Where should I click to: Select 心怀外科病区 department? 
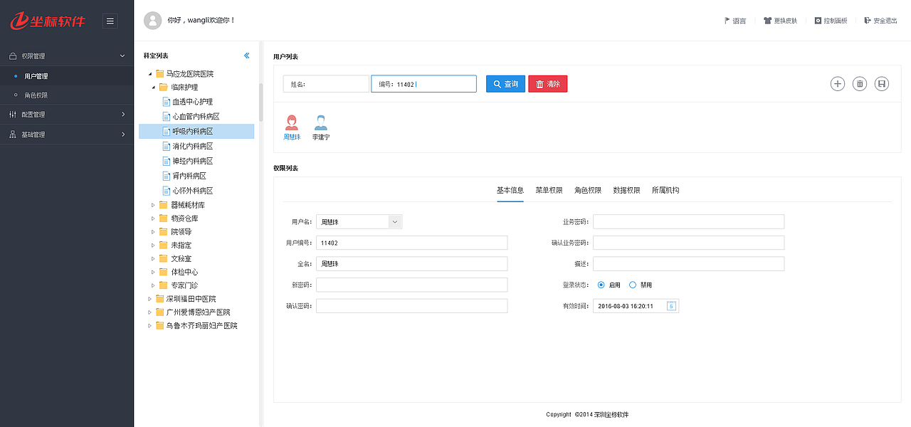click(x=187, y=191)
